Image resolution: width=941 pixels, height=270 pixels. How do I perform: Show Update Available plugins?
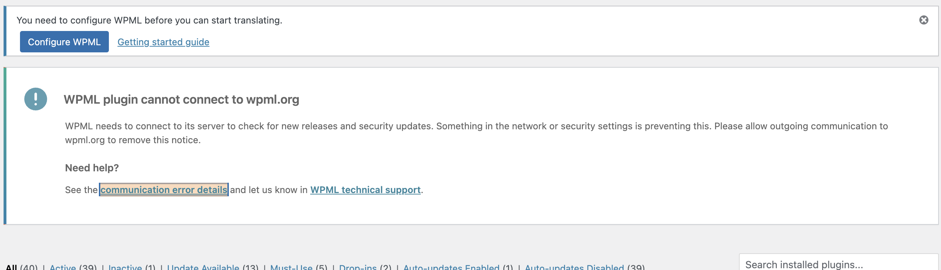pos(203,267)
